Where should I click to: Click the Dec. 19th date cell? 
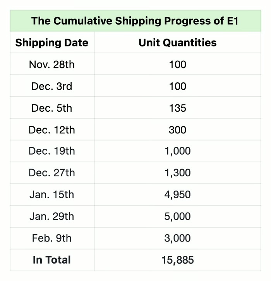pyautogui.click(x=52, y=151)
